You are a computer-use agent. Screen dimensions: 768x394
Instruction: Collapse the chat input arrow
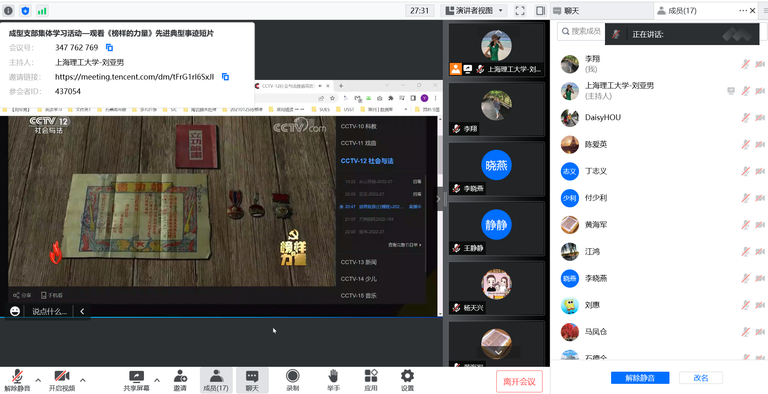[82, 311]
